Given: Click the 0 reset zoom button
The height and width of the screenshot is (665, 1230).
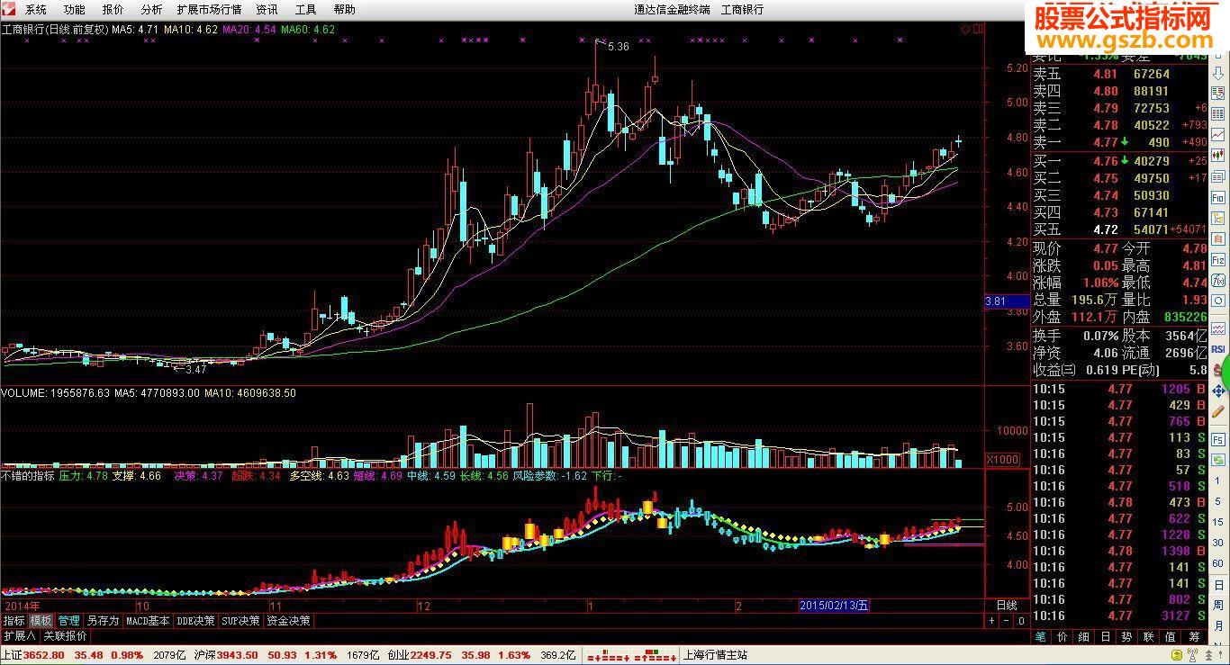Looking at the screenshot, I should point(1021,621).
